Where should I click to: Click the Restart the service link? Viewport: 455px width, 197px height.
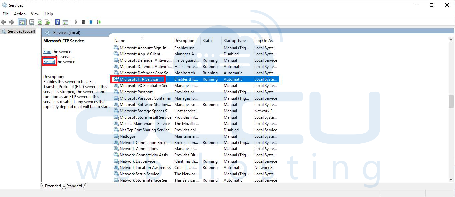[x=49, y=61]
